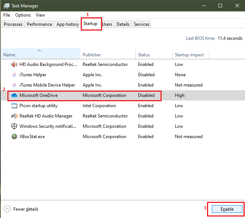Select the XBoxStat.exe Xbox icon
This screenshot has height=218, width=245.
pyautogui.click(x=14, y=137)
